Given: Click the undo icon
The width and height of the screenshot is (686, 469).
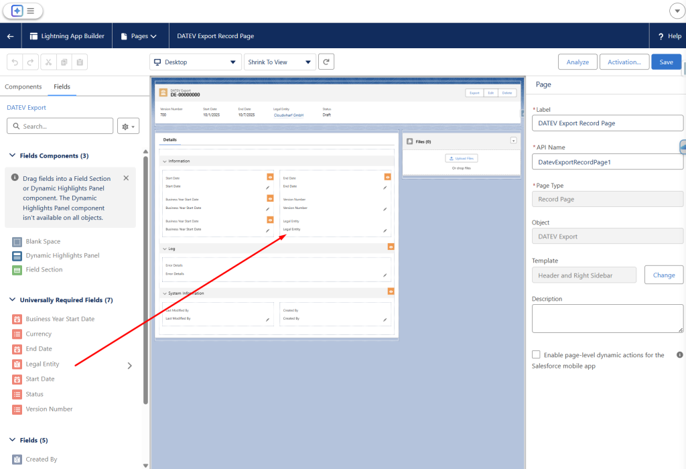Looking at the screenshot, I should pos(15,62).
